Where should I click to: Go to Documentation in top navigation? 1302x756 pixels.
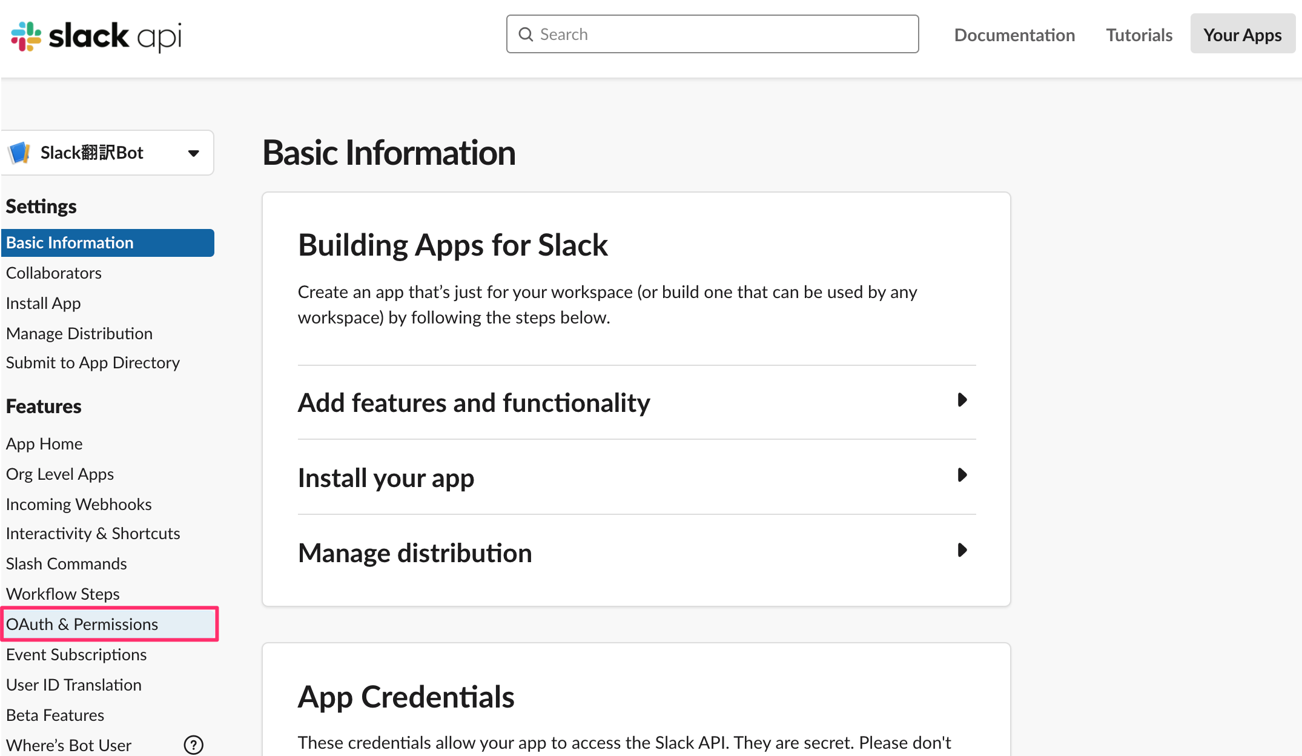1014,35
